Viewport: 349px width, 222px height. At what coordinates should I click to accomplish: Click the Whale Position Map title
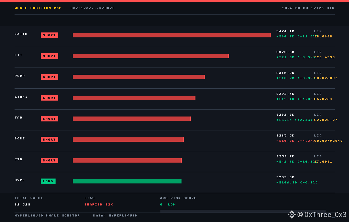[38, 8]
